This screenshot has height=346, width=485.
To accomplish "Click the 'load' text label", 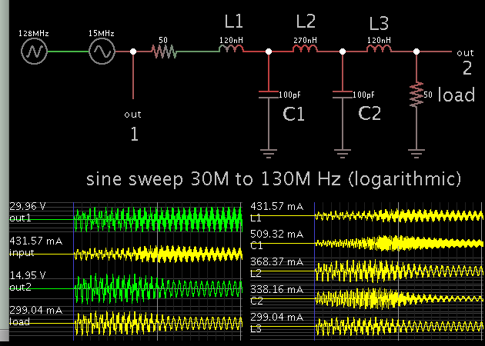I will (x=457, y=95).
